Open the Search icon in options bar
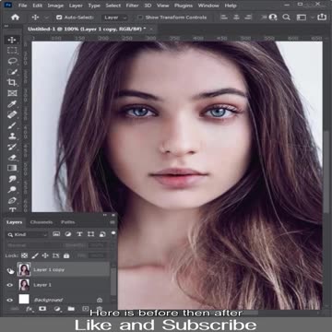This screenshot has height=332, width=332. pos(287,18)
